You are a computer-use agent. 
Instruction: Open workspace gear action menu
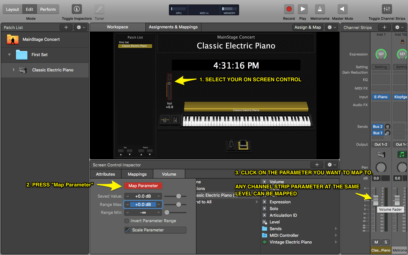331,27
